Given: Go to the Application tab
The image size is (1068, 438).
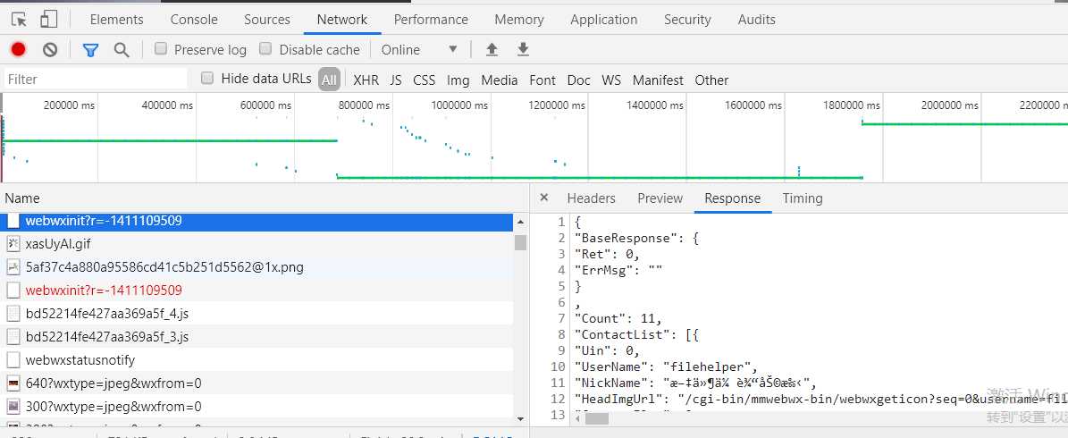Looking at the screenshot, I should pyautogui.click(x=604, y=20).
